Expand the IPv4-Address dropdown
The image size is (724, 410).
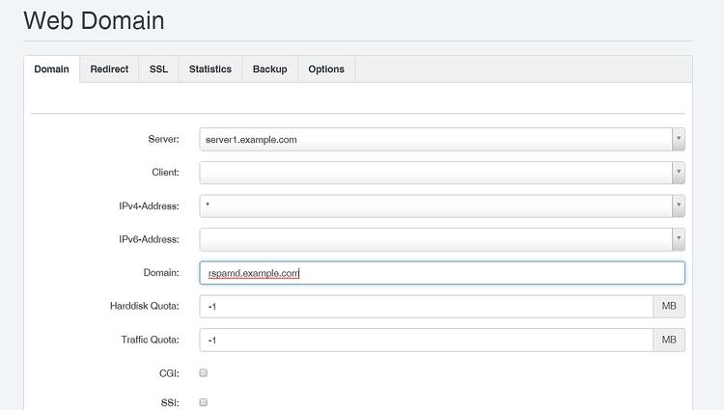pos(442,205)
